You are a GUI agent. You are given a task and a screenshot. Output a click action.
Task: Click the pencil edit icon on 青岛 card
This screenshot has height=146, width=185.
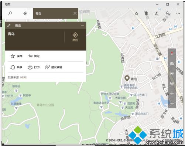coord(9,26)
